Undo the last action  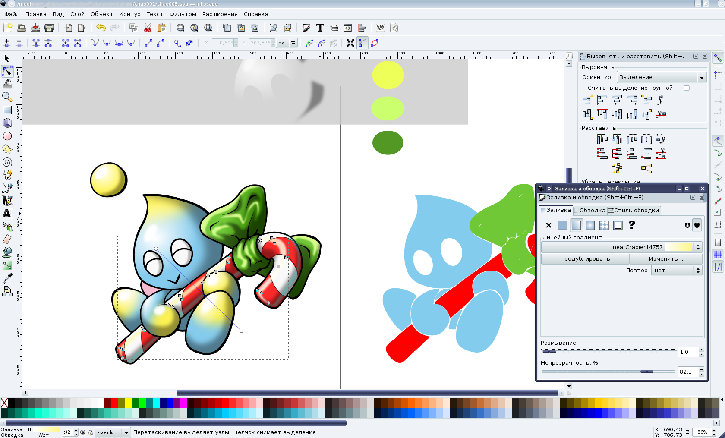tap(101, 28)
